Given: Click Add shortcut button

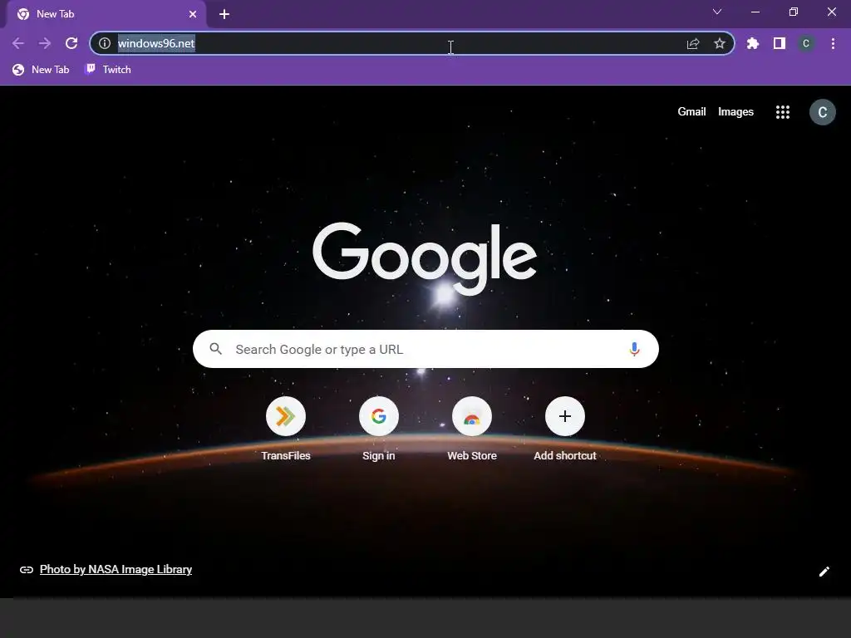Looking at the screenshot, I should click(x=565, y=428).
